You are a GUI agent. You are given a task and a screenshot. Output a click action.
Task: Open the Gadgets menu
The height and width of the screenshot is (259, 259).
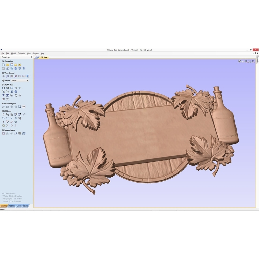pyautogui.click(x=35, y=54)
